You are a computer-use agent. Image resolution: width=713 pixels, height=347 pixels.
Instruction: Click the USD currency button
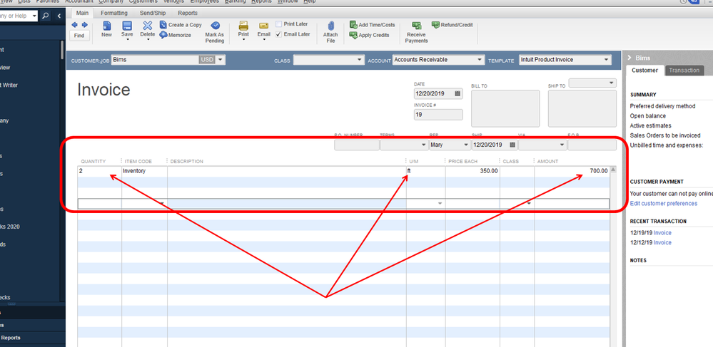point(206,60)
